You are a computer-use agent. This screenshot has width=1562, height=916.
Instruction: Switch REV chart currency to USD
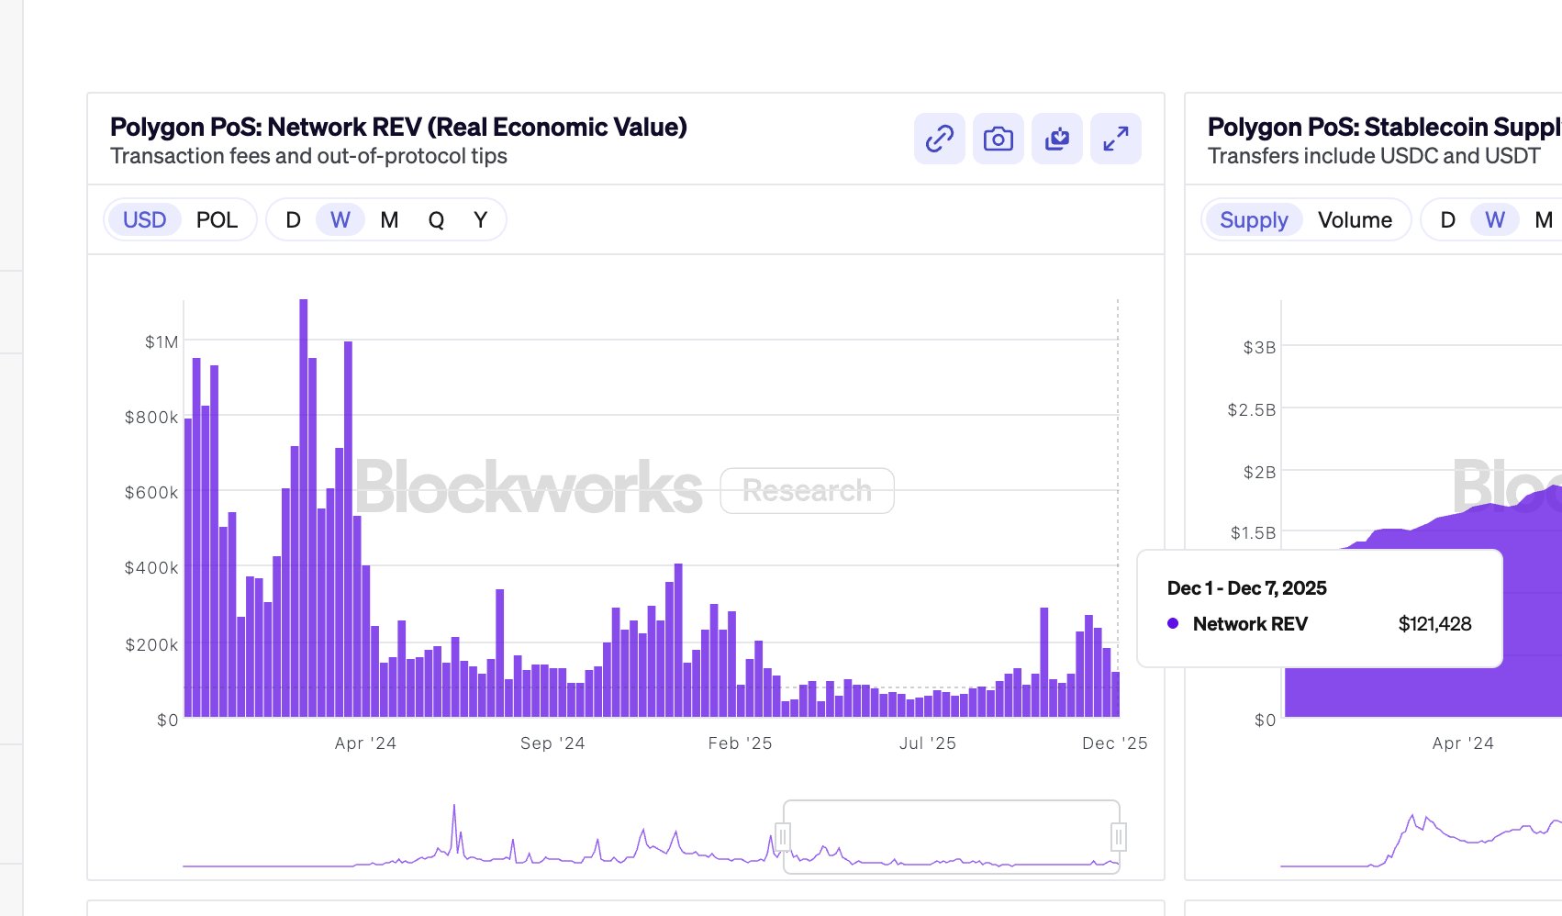point(145,220)
